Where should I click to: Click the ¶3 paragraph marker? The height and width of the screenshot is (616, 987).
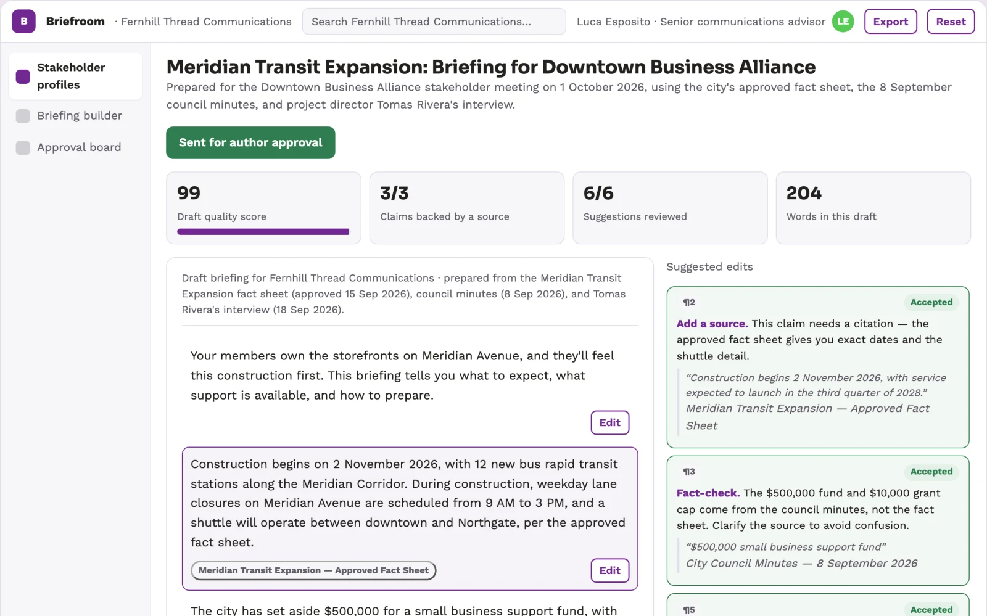pyautogui.click(x=689, y=472)
